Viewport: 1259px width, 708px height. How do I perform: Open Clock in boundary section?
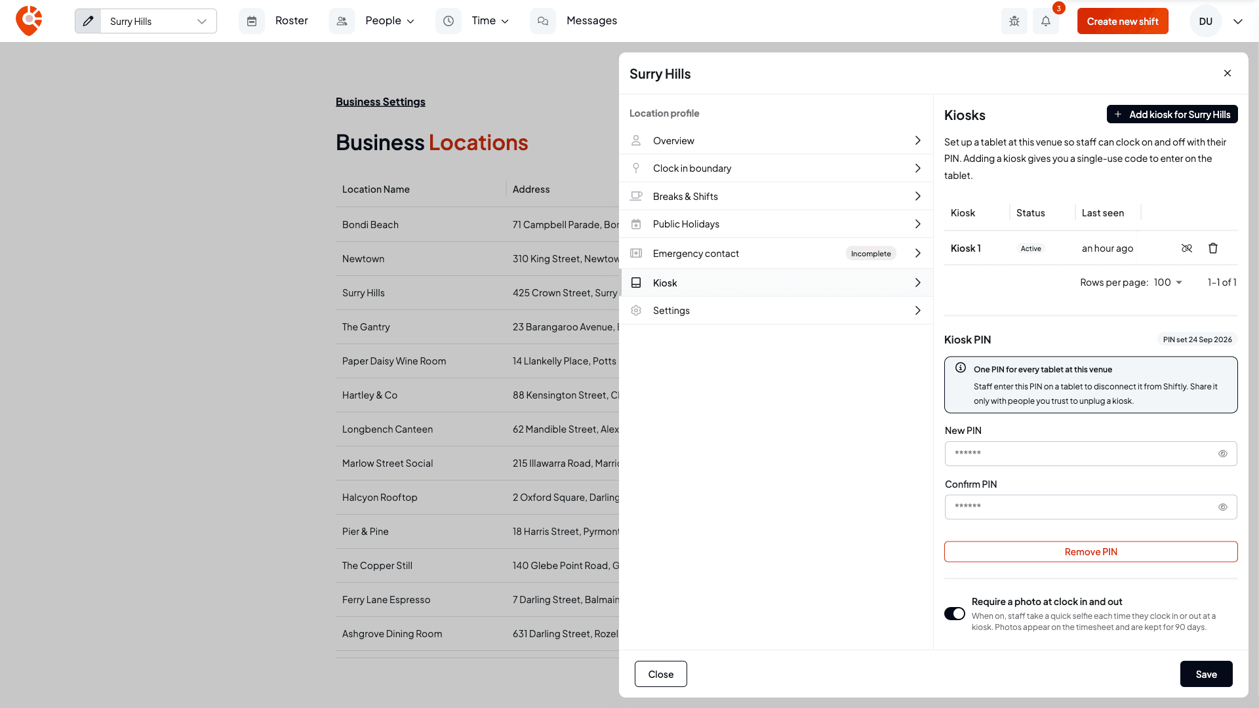pyautogui.click(x=776, y=168)
